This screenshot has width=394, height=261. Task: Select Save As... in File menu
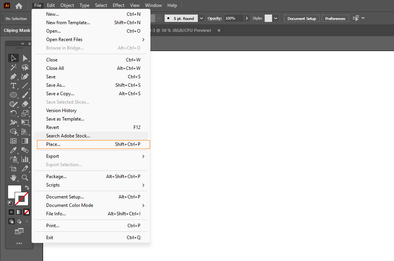(91, 85)
